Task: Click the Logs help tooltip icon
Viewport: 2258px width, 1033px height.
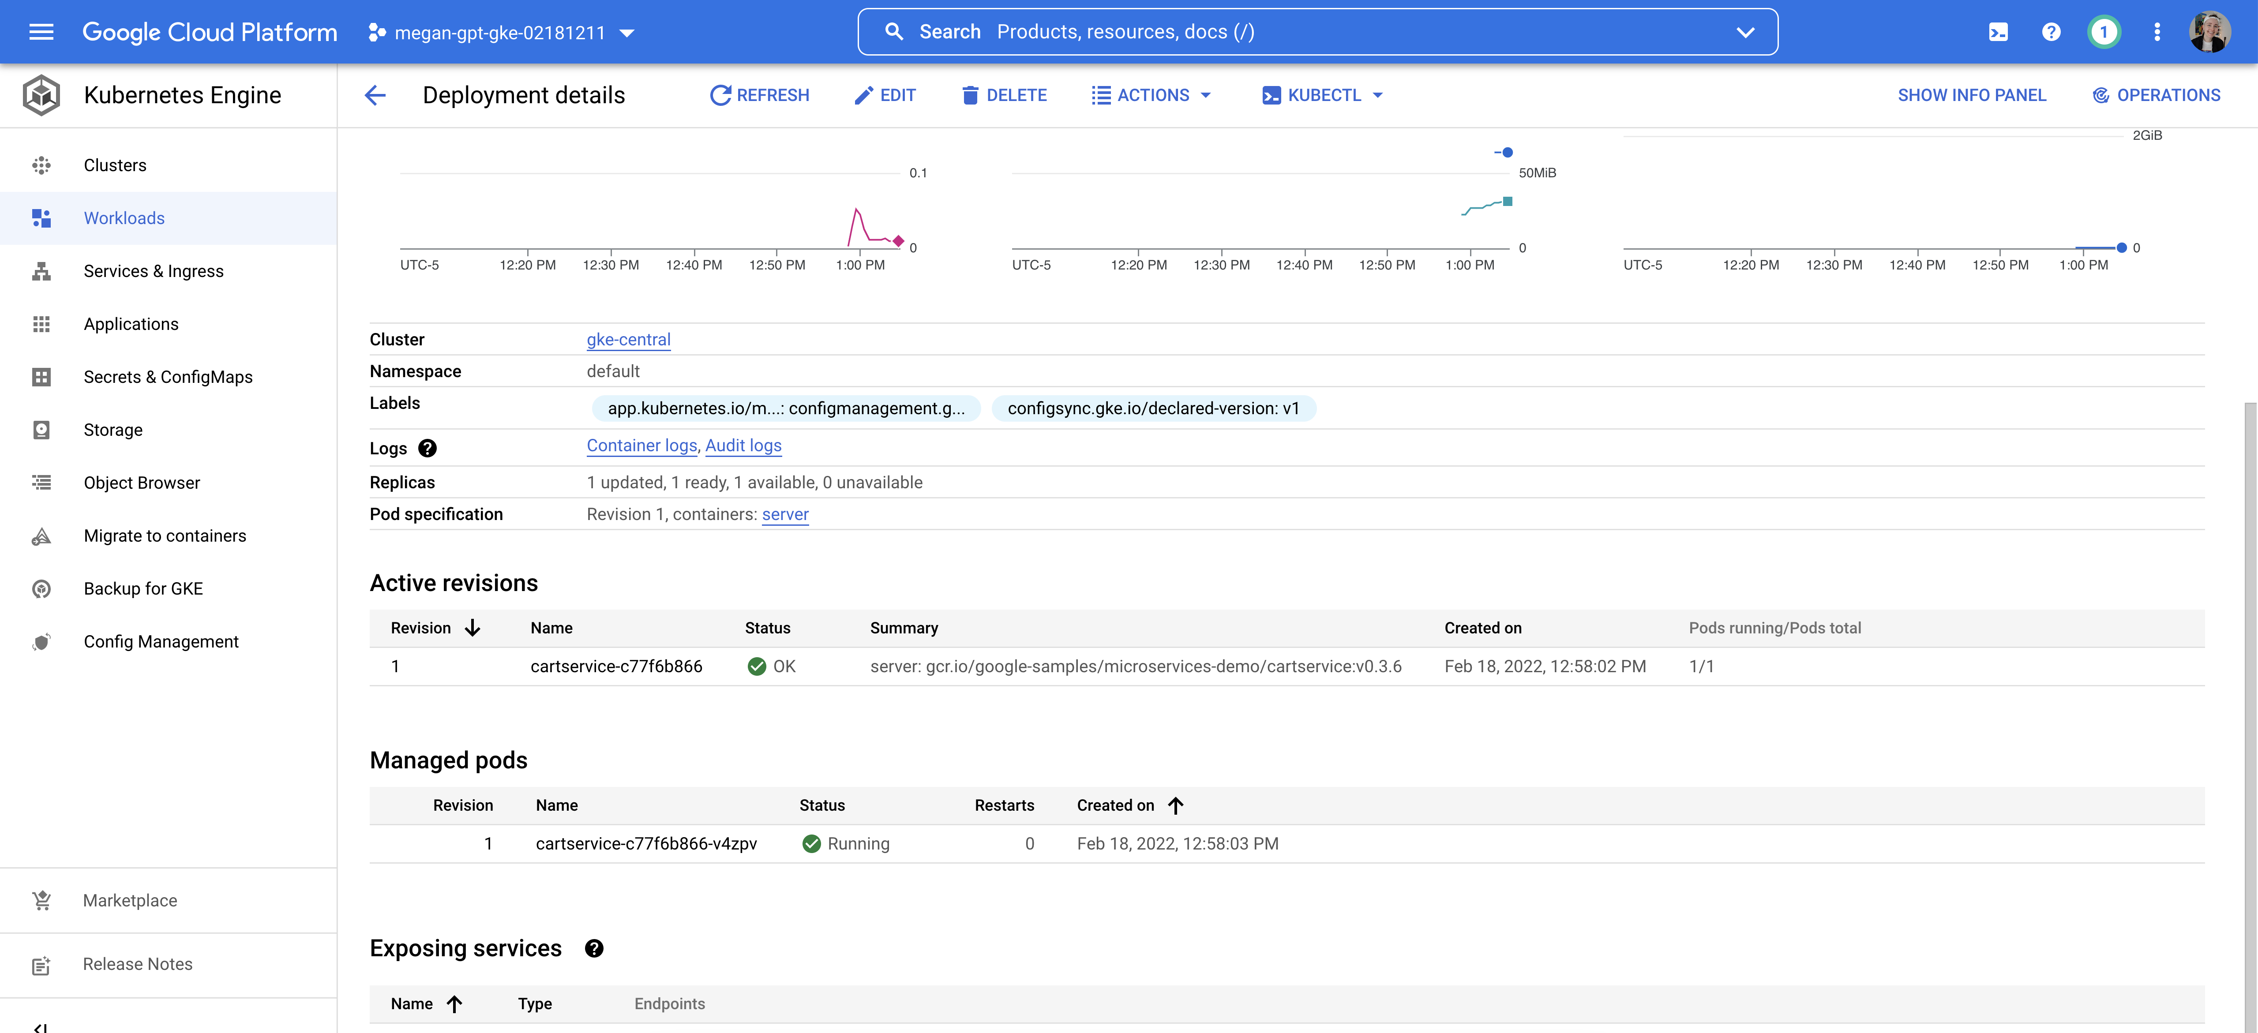Action: click(427, 449)
